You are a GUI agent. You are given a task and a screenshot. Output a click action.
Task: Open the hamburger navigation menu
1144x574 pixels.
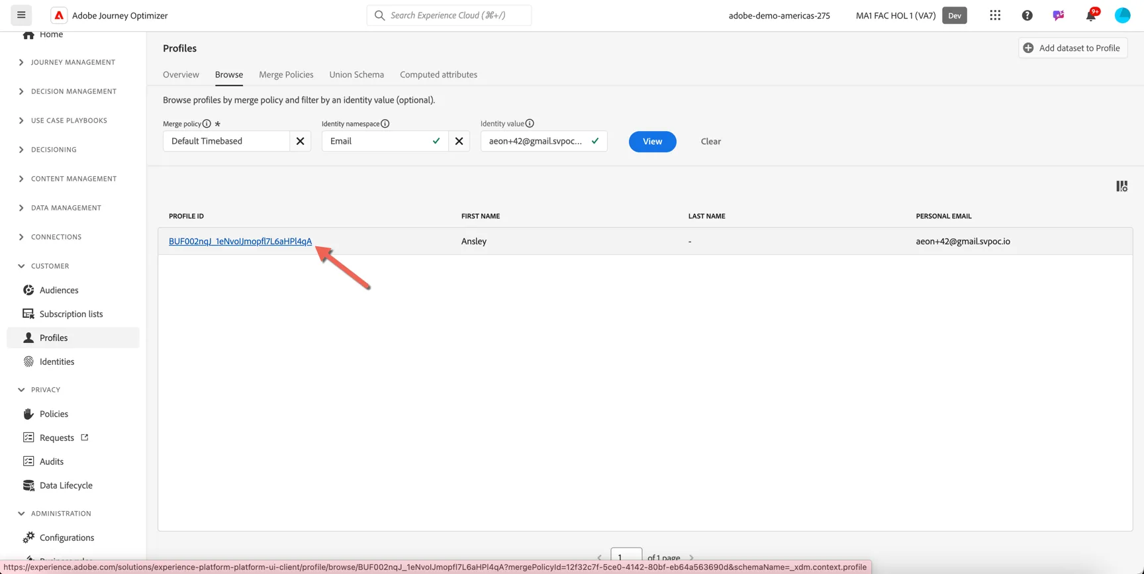(21, 15)
